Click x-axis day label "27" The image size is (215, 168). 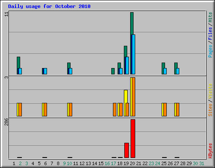pyautogui.click(x=176, y=163)
